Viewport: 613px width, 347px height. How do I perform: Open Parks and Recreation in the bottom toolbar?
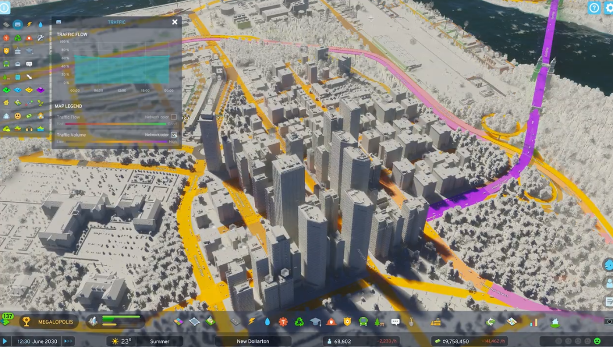[x=379, y=322]
